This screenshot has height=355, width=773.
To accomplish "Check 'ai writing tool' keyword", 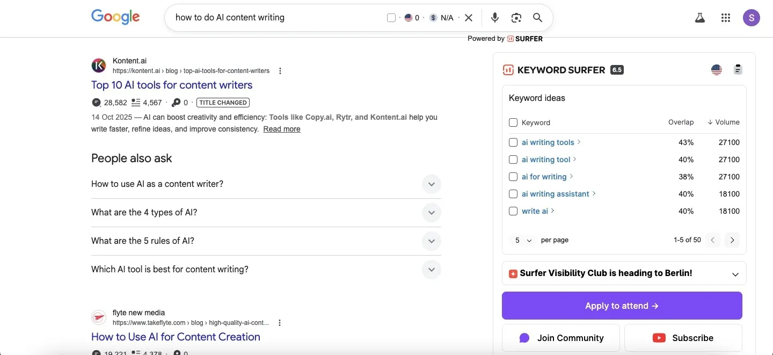I will point(513,160).
